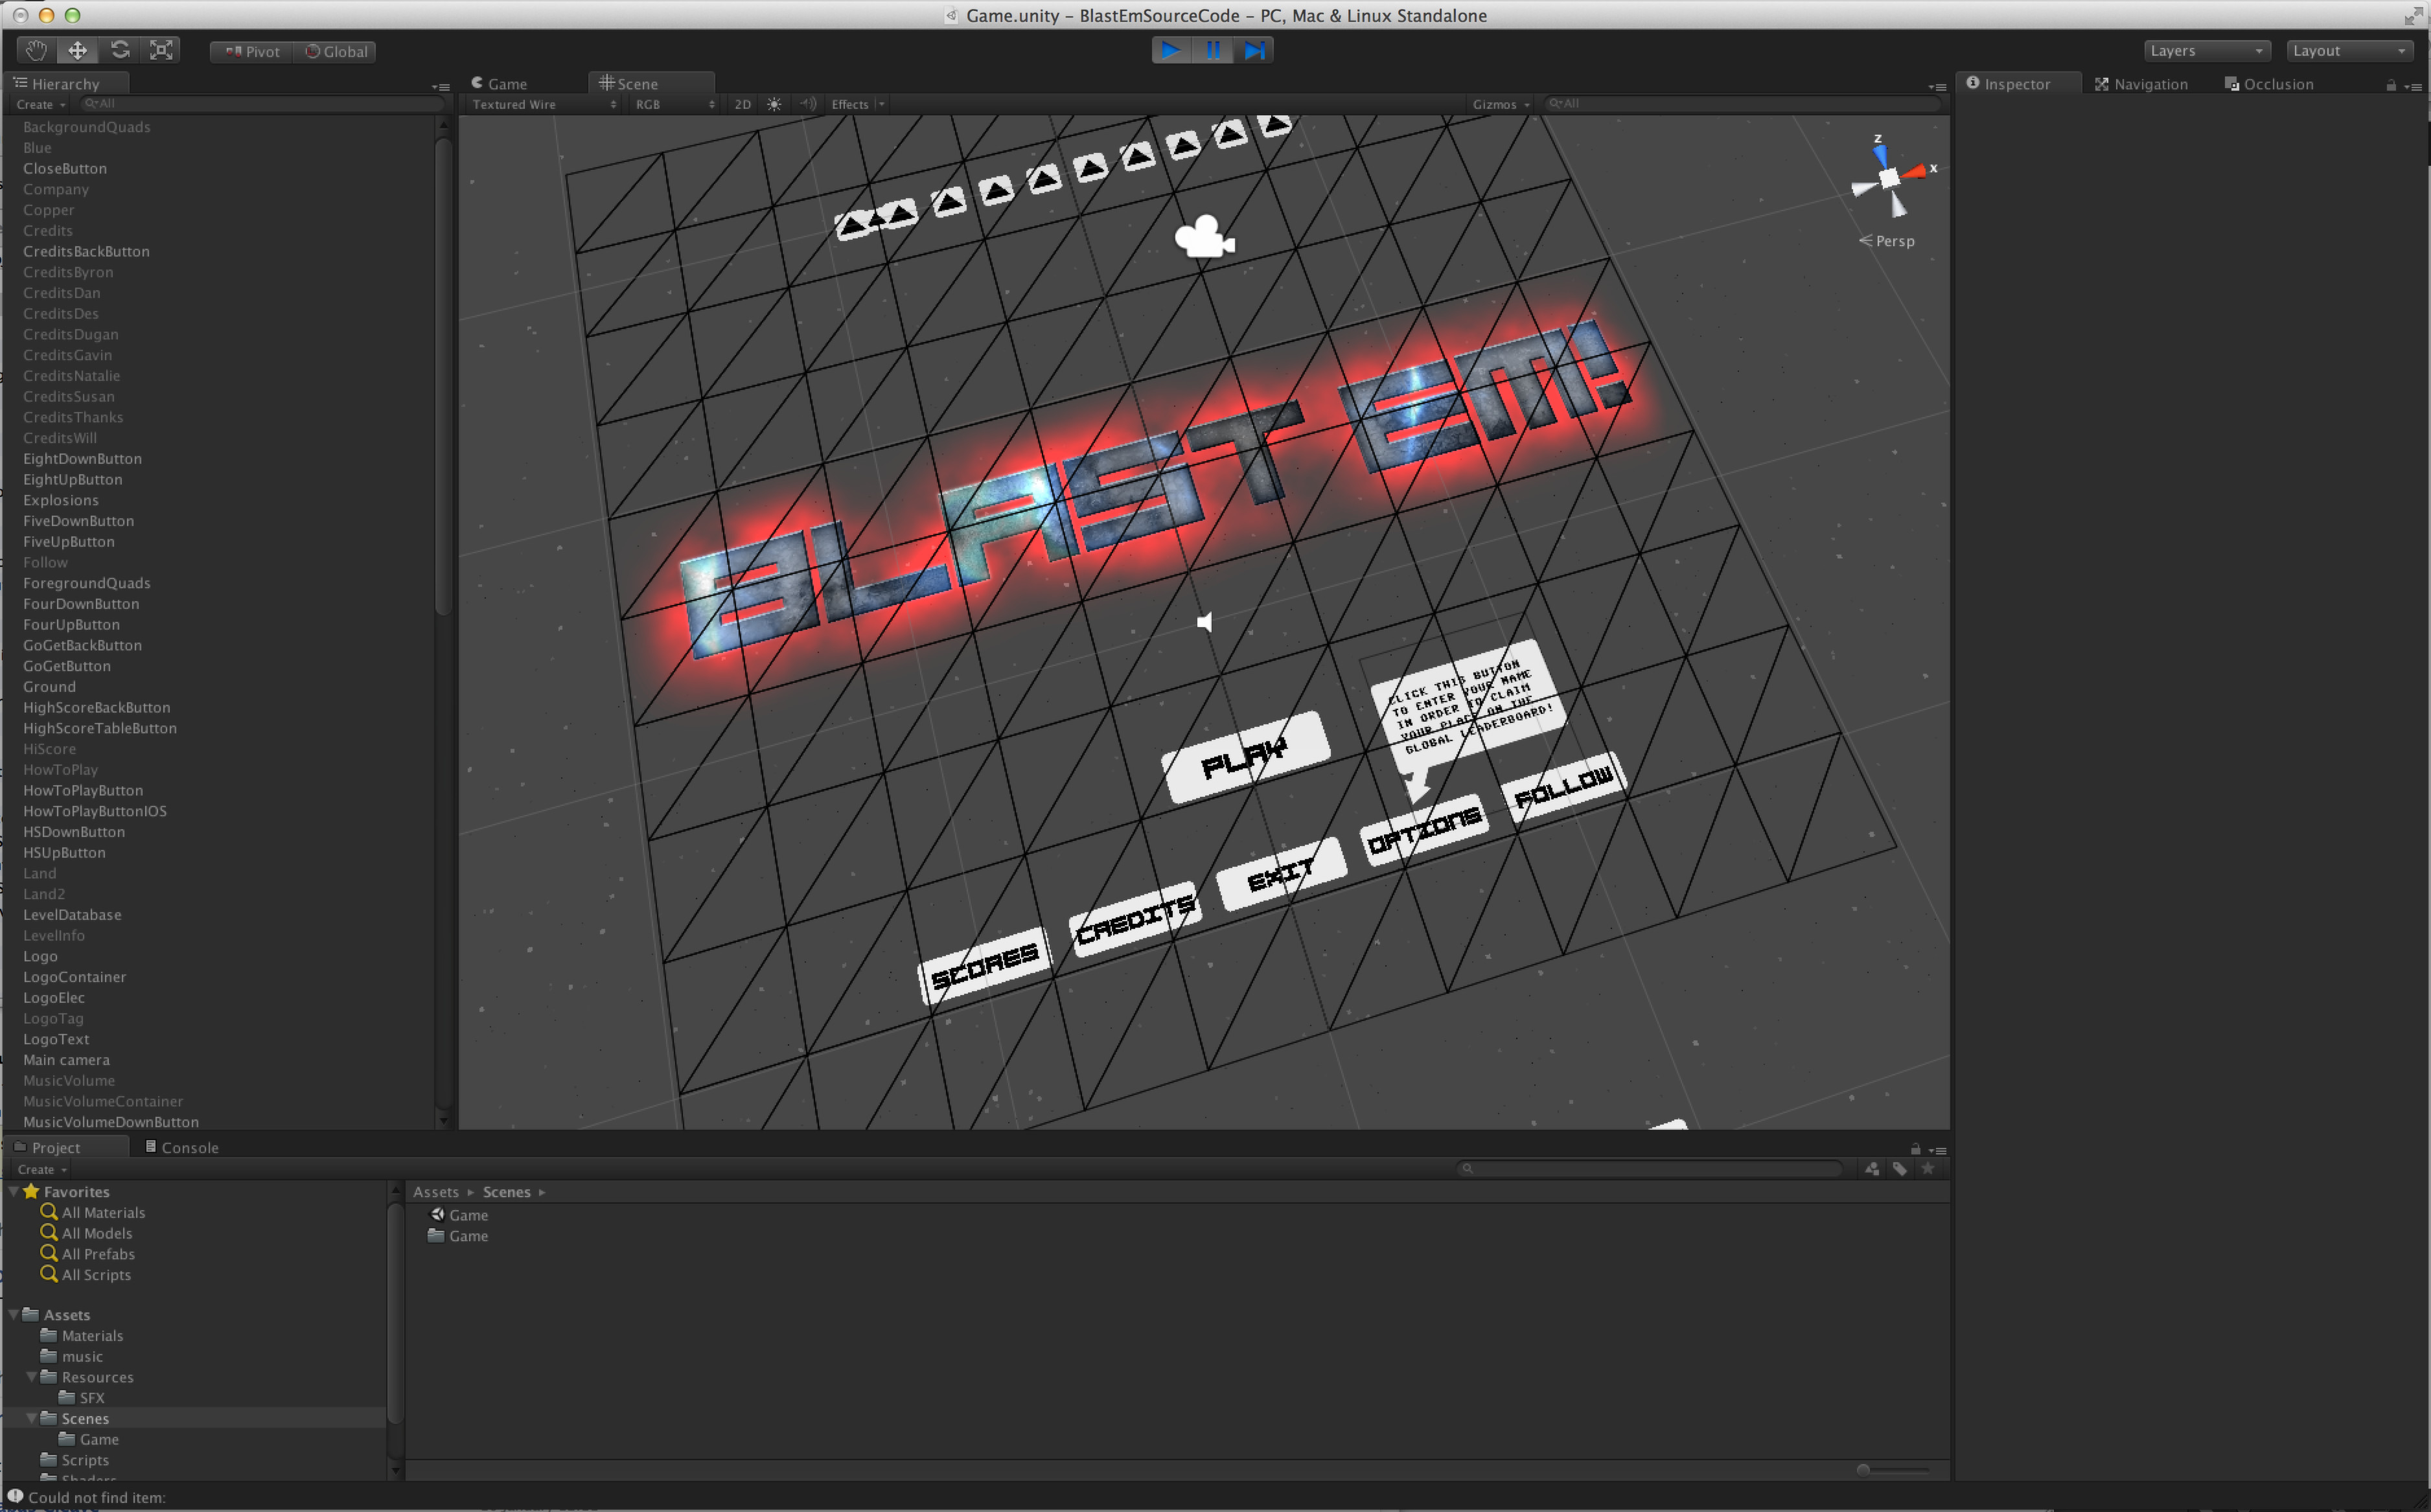Toggle scene lighting in the Scene view
This screenshot has width=2431, height=1512.
coord(774,104)
